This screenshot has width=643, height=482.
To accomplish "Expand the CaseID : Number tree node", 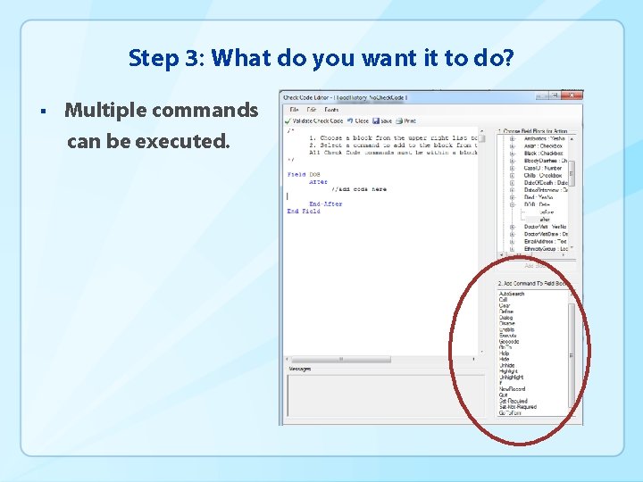I will [513, 168].
